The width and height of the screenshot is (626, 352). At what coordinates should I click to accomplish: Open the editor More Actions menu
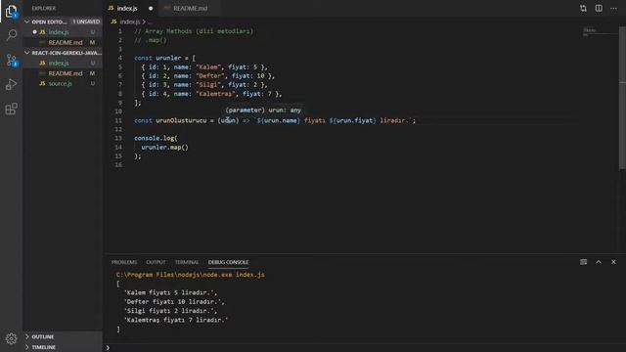613,8
